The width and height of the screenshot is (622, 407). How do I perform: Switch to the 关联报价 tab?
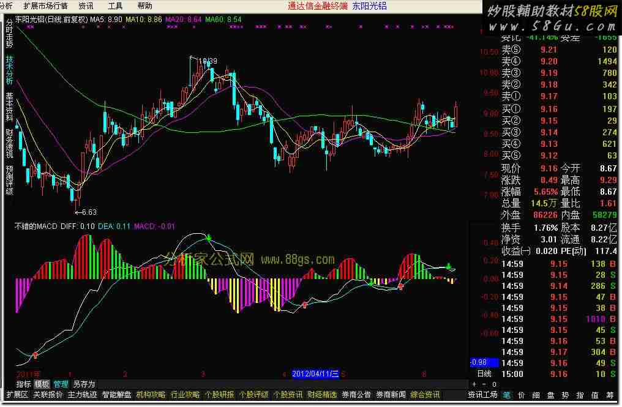pyautogui.click(x=48, y=395)
